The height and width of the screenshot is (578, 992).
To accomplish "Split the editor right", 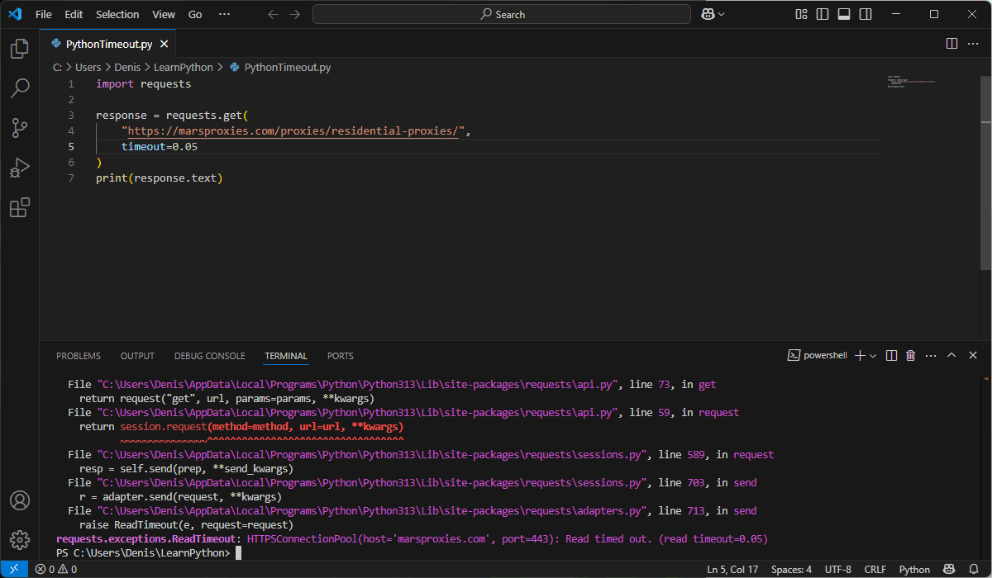I will coord(951,43).
